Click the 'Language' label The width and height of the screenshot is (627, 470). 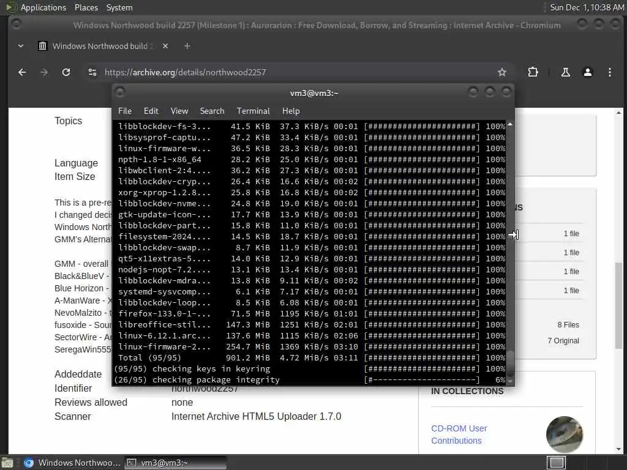76,163
